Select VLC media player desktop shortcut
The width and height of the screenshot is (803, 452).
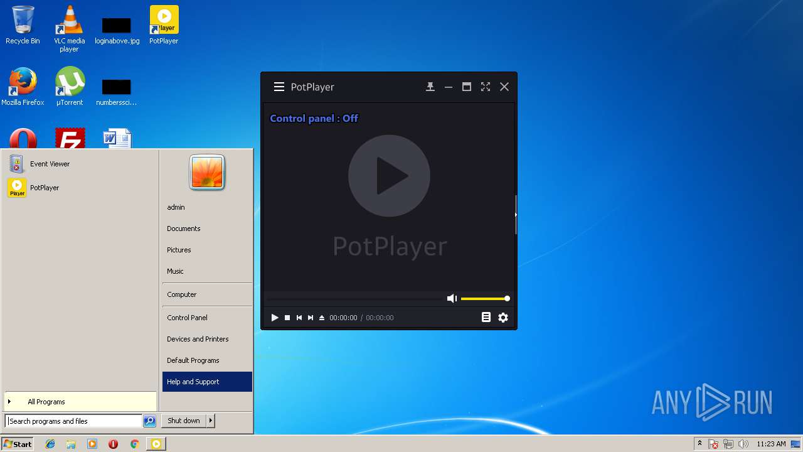(x=69, y=28)
